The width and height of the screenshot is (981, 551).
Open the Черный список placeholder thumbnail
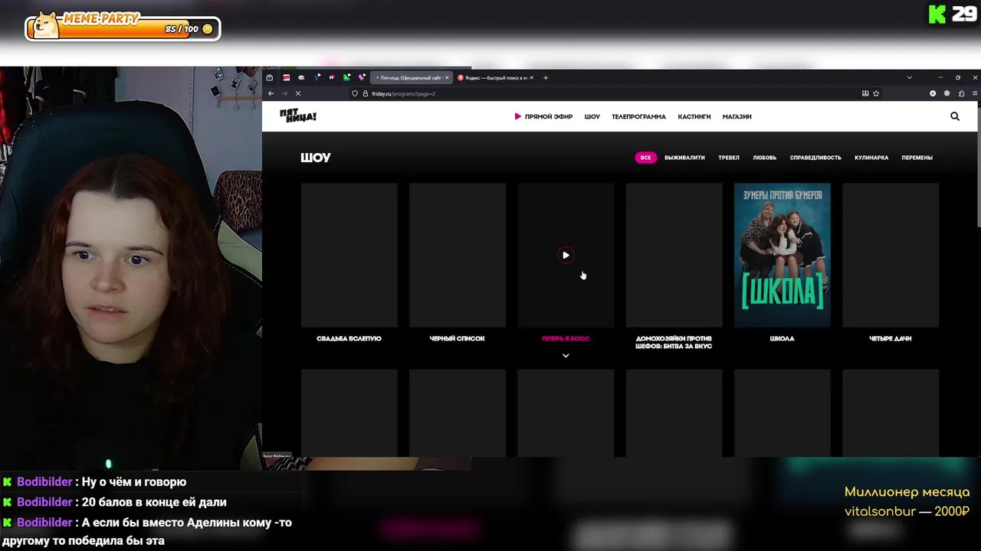coord(457,255)
